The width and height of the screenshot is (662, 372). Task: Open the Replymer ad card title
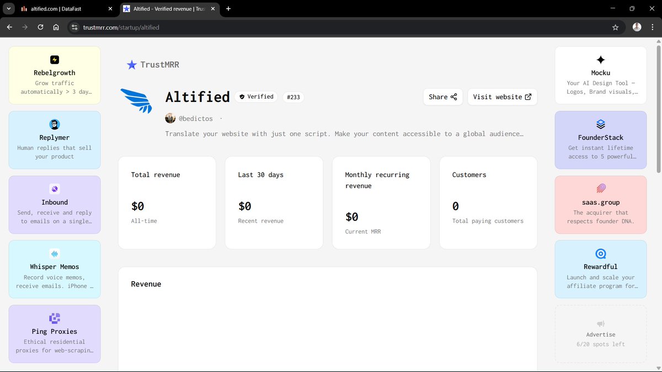coord(55,137)
